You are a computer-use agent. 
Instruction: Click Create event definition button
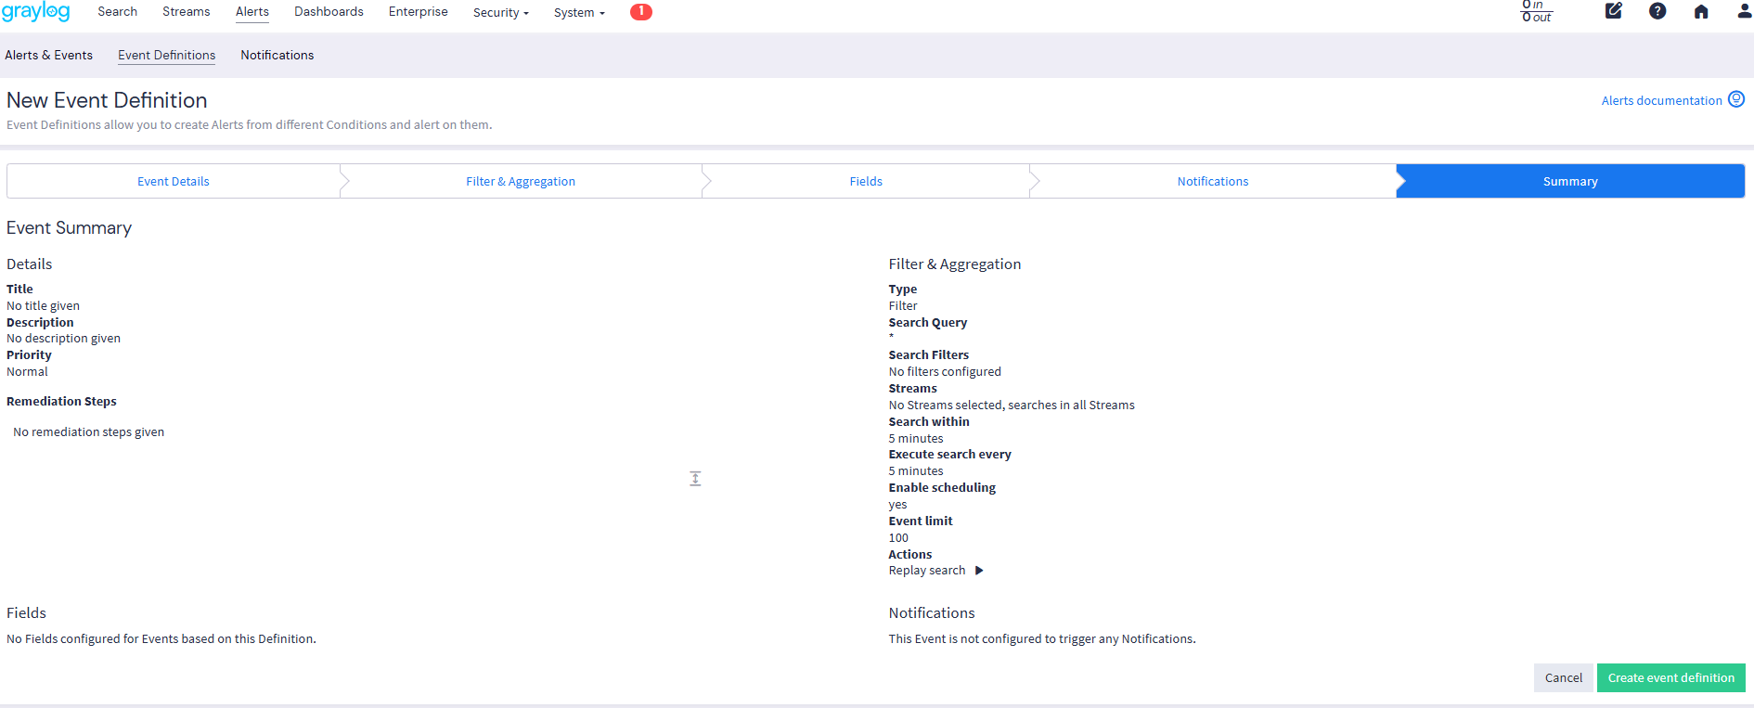(1670, 678)
